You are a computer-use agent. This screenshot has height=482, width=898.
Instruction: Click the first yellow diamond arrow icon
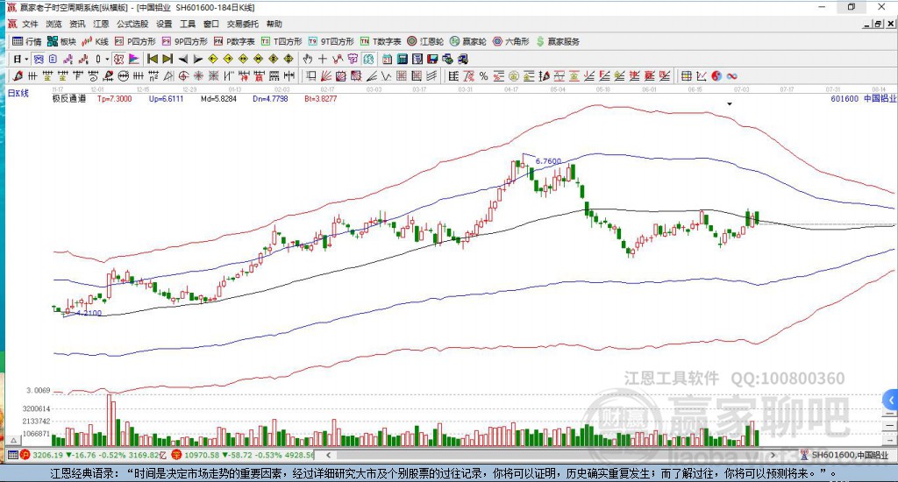(213, 59)
